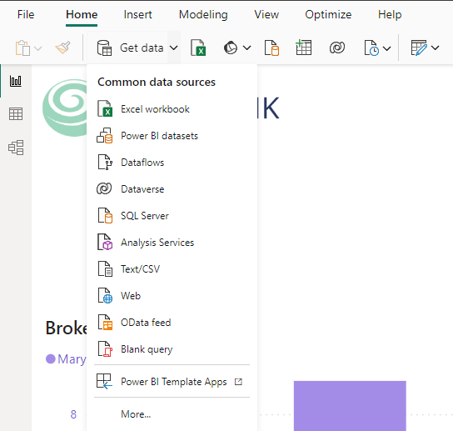The image size is (453, 431).
Task: Click the Web globe icon
Action: (x=105, y=295)
